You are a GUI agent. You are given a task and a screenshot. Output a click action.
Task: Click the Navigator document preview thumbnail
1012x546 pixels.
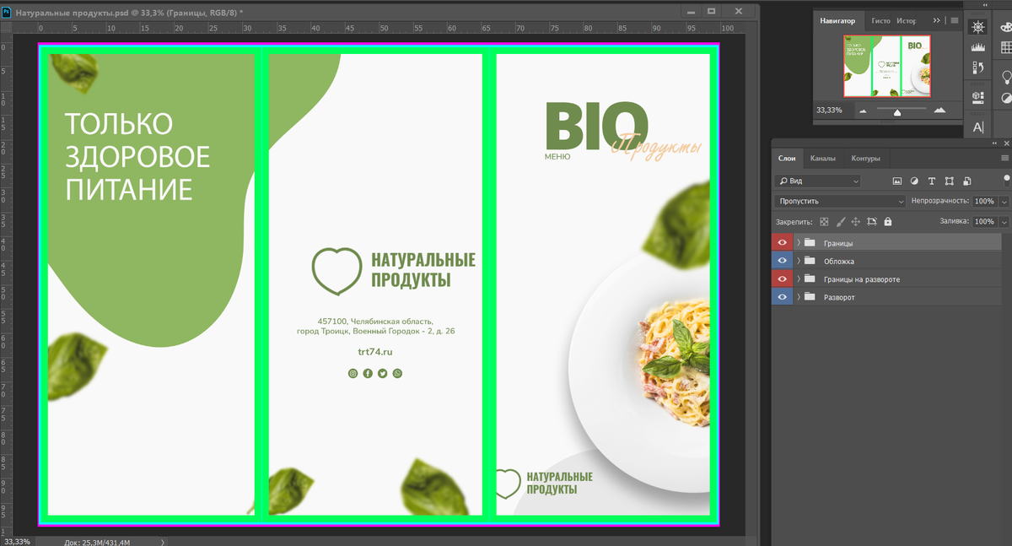tap(886, 66)
